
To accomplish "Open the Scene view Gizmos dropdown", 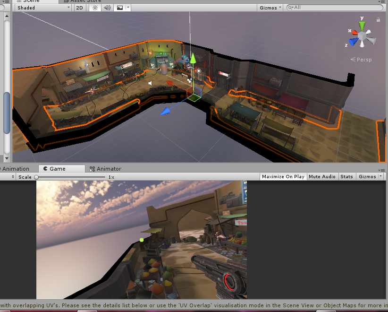I will (x=270, y=8).
